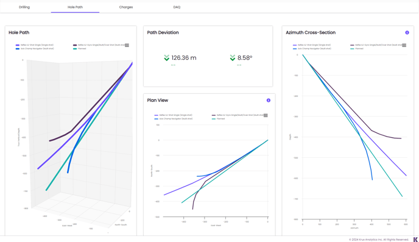The width and height of the screenshot is (419, 242).
Task: Toggle Reflex EZ-Shot Single in Azimuth legend
Action: (x=312, y=45)
